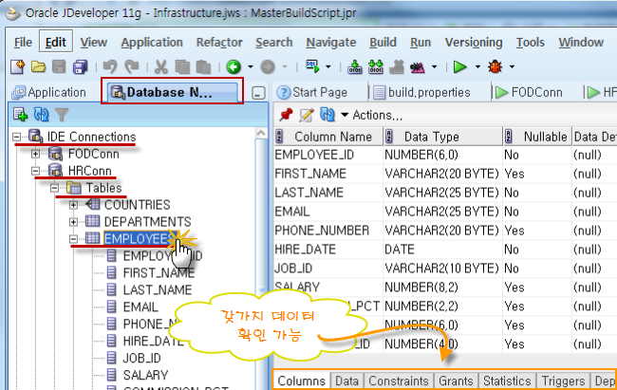Image resolution: width=617 pixels, height=390 pixels.
Task: Click the Database Navigator filter funnel icon
Action: 62,115
